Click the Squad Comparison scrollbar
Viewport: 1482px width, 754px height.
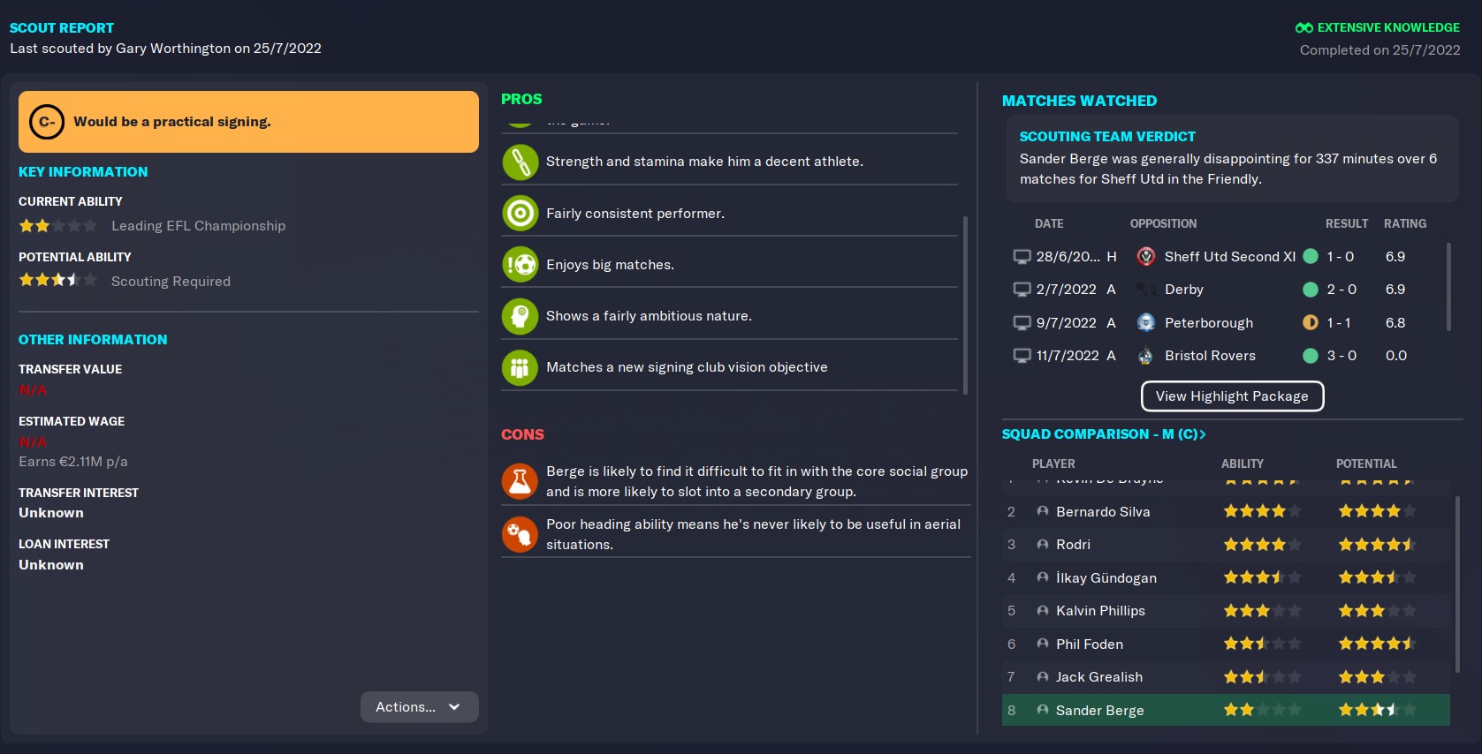click(1456, 583)
